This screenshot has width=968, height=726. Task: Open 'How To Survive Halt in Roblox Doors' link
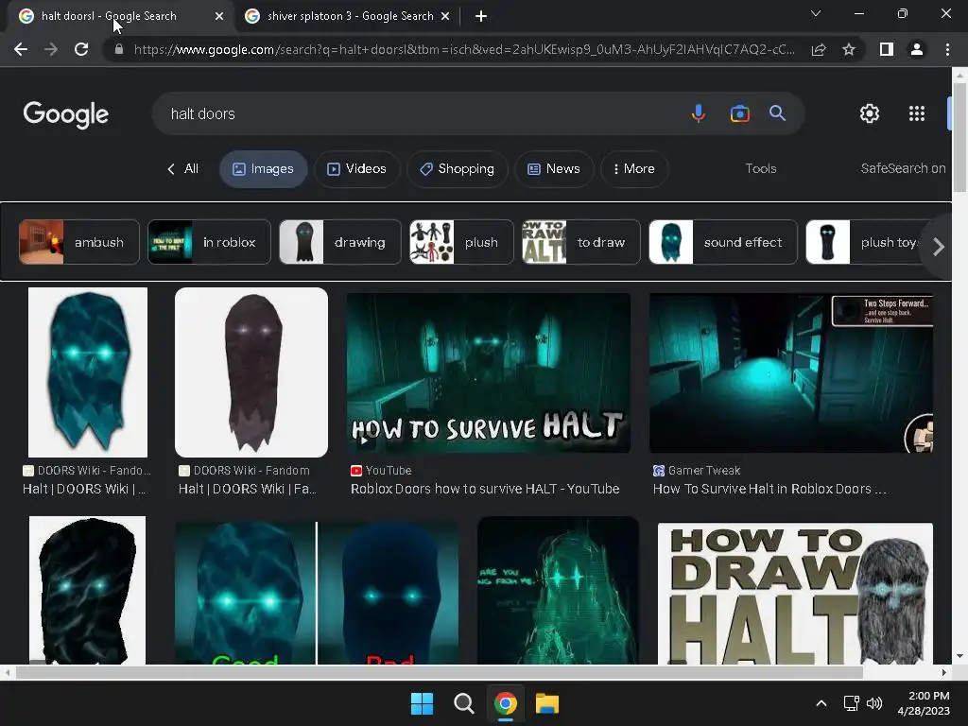click(769, 489)
